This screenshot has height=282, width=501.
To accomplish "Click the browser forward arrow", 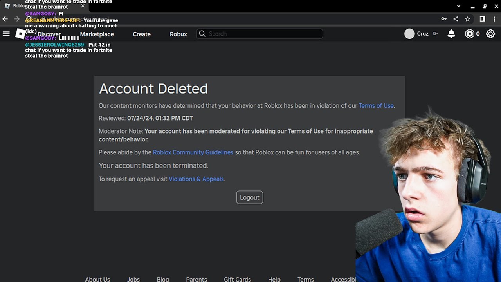I will 17,19.
